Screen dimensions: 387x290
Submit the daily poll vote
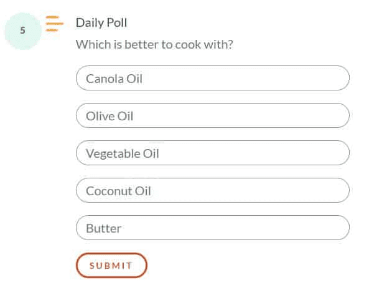coord(111,265)
